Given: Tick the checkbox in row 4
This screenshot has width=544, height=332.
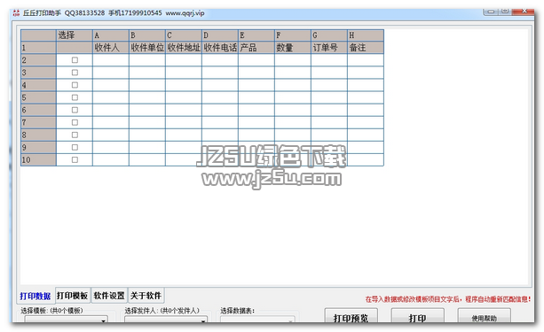Looking at the screenshot, I should click(75, 85).
